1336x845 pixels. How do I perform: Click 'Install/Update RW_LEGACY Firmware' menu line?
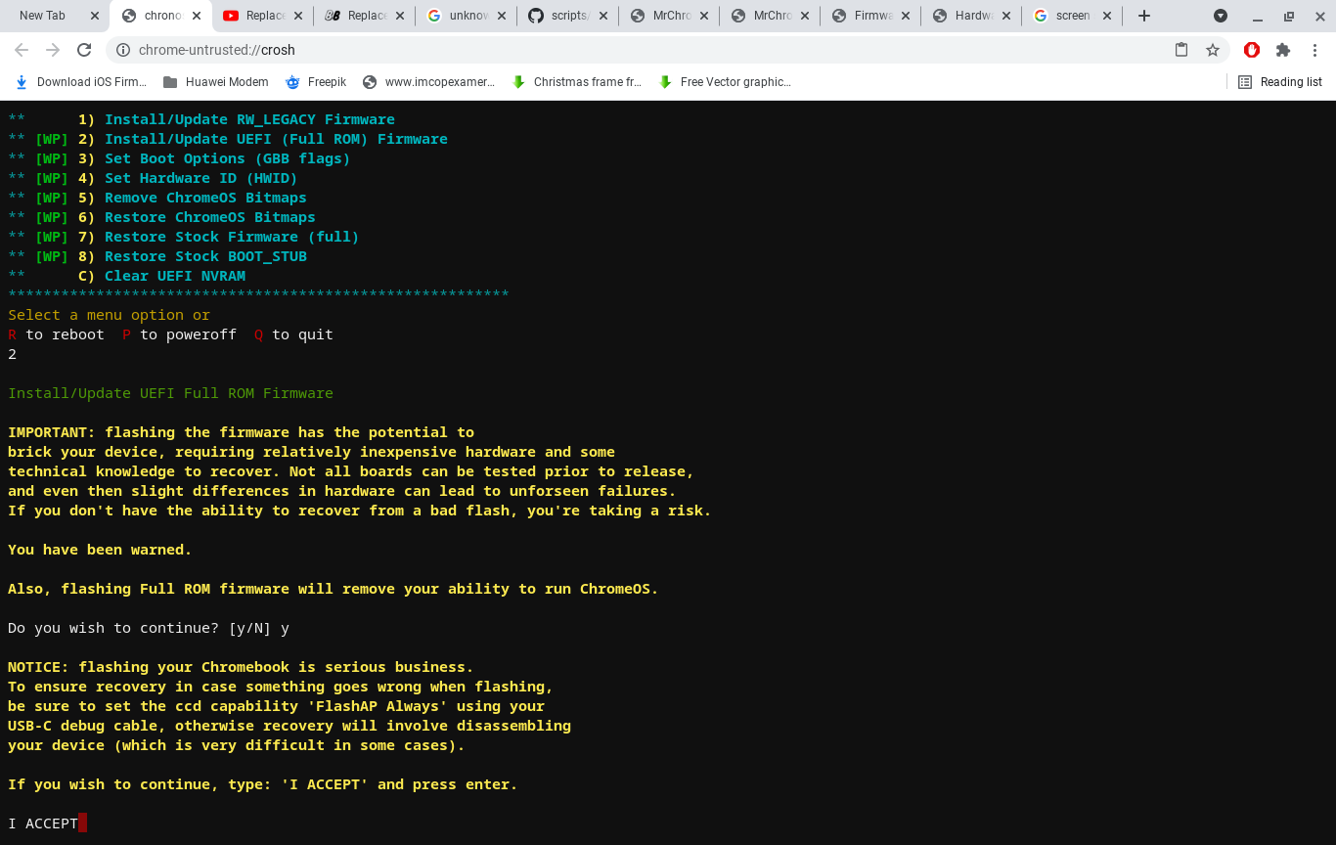click(x=249, y=119)
